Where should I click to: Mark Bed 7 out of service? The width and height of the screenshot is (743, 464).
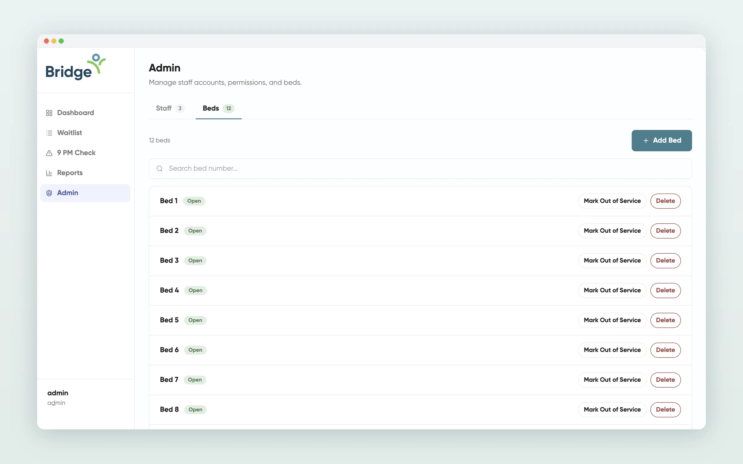(612, 380)
